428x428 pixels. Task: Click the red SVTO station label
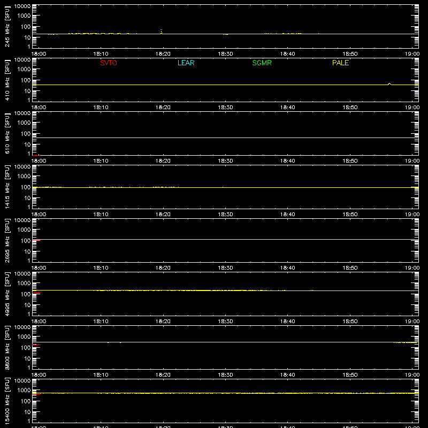[x=109, y=63]
